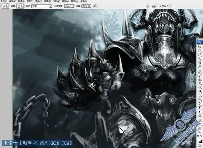Screen dimensions: 203x148
Task: Click the brush size preview thumbnail
Action: coord(19,6)
